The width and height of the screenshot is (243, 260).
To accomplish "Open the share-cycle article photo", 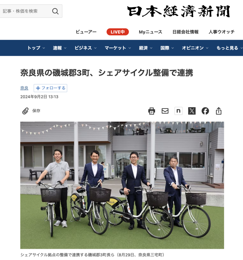I will [122, 185].
